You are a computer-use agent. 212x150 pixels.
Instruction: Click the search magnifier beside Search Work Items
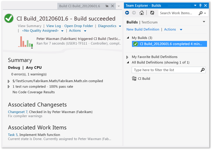coord(201,13)
